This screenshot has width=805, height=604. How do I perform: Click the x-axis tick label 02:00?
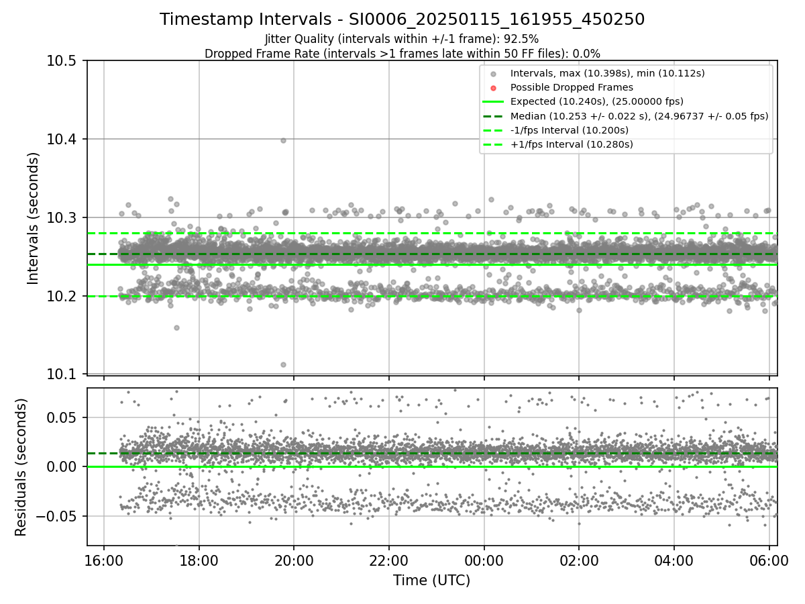coord(579,561)
